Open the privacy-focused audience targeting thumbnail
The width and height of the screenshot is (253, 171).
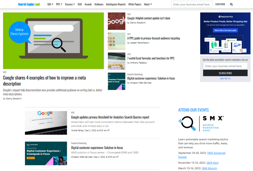tap(116, 41)
